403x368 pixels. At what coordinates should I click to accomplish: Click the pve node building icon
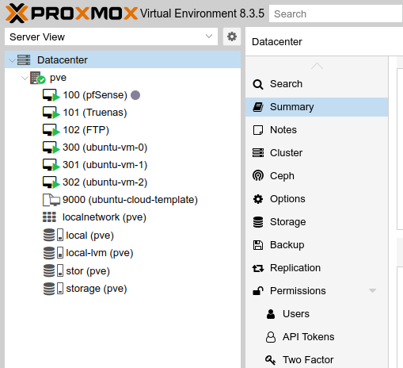click(x=37, y=78)
